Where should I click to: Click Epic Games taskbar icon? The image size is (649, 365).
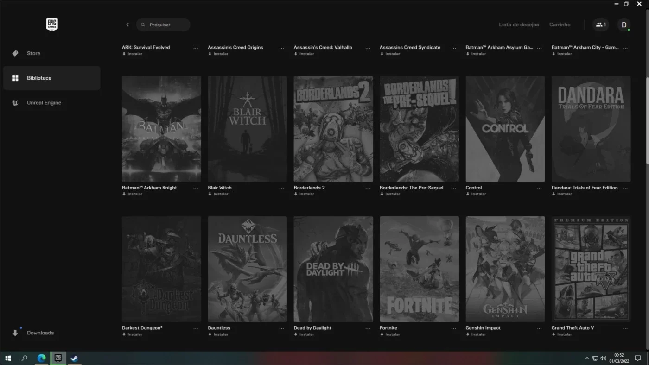pyautogui.click(x=58, y=358)
